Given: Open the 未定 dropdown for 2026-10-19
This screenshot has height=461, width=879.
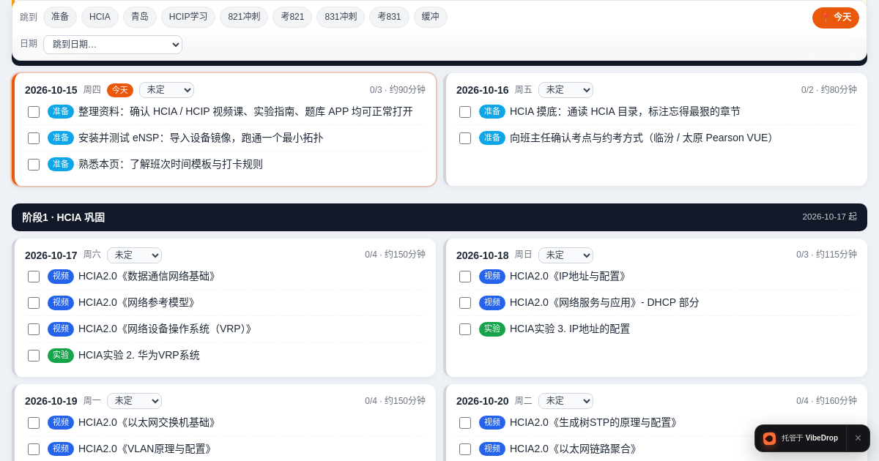Looking at the screenshot, I should (134, 401).
